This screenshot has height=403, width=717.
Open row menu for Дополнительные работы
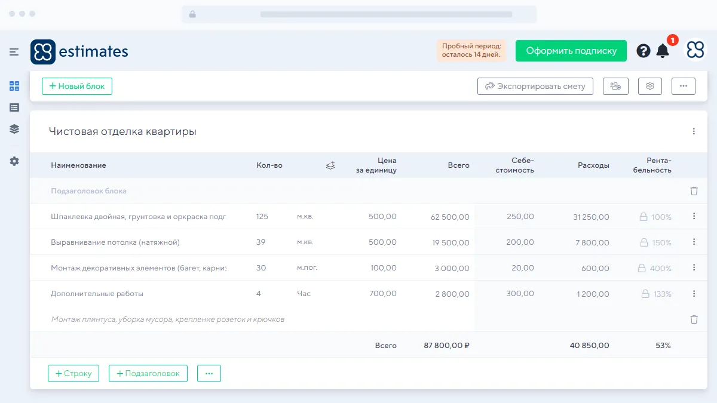tap(694, 294)
